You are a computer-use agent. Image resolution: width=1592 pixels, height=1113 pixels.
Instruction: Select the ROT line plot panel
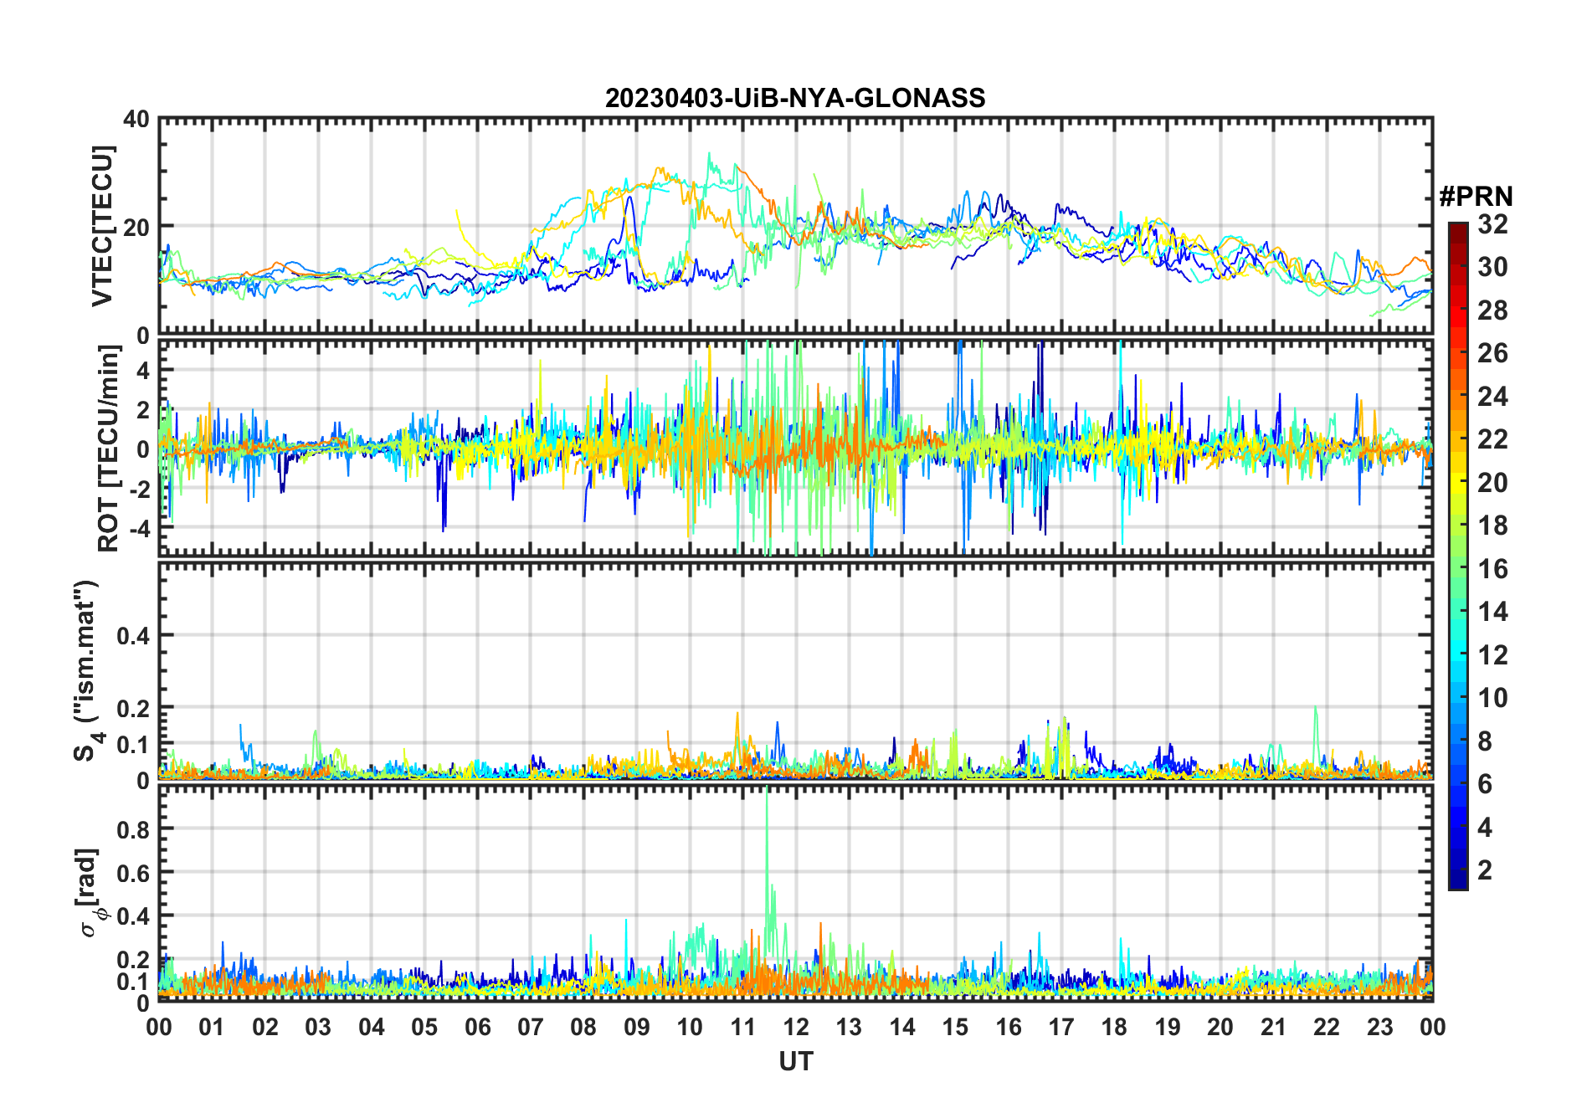pos(796,448)
